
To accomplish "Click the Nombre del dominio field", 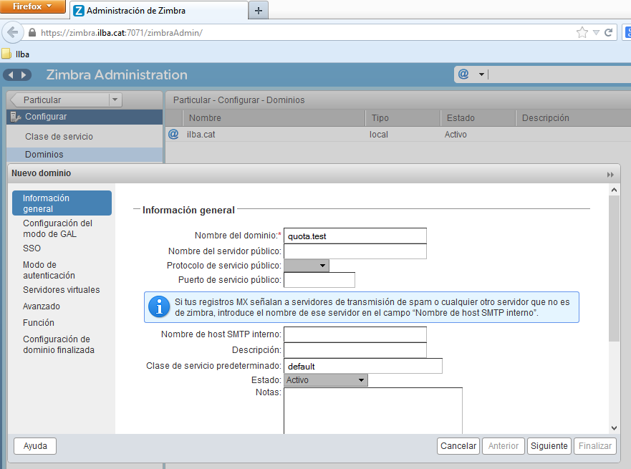I will (355, 236).
